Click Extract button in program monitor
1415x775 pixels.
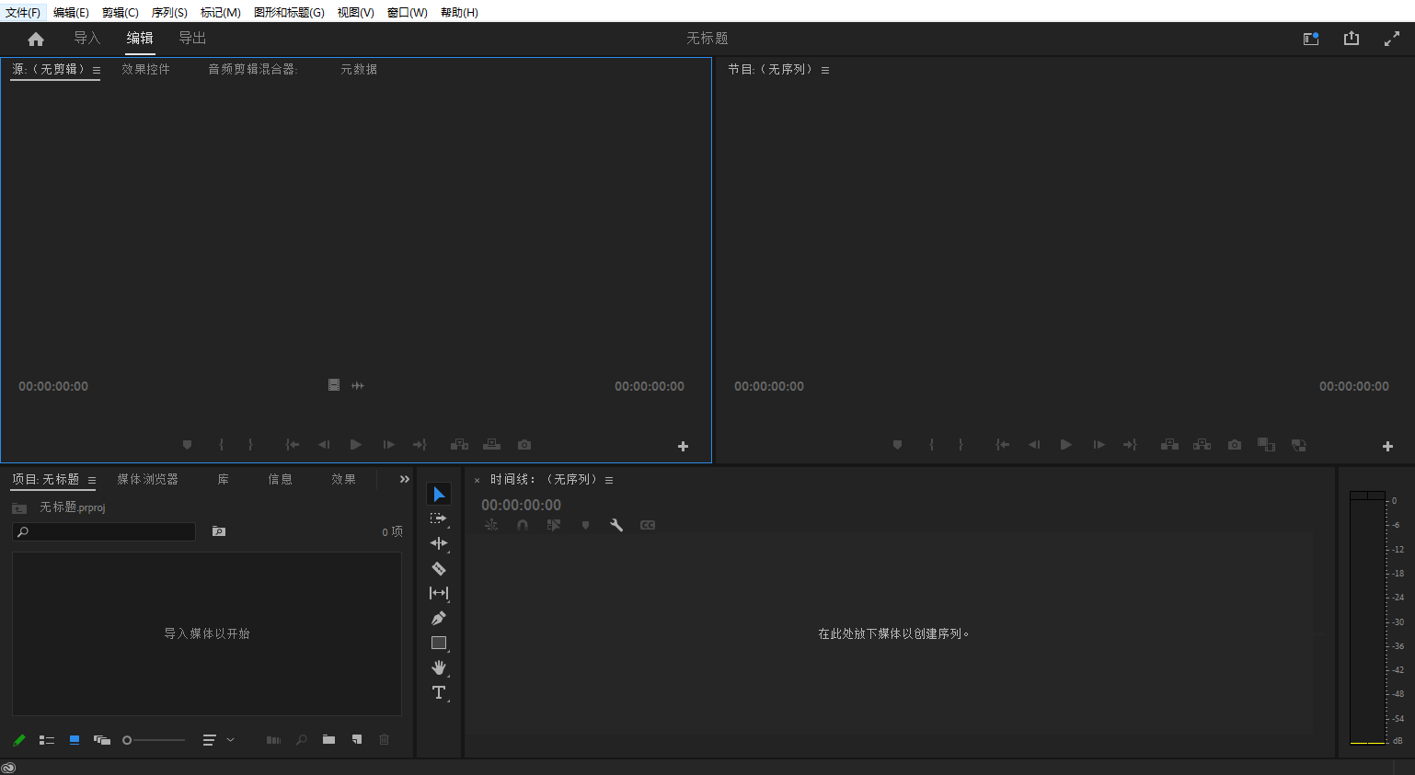[x=1202, y=445]
